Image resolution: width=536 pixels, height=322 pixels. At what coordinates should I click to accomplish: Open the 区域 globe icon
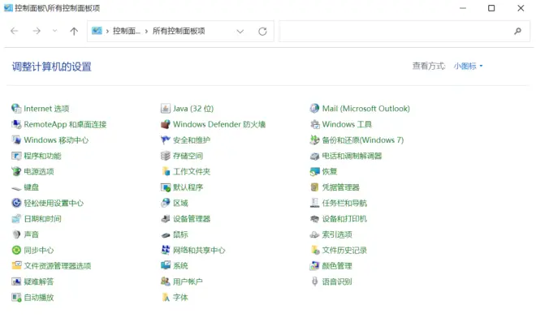[x=166, y=203]
